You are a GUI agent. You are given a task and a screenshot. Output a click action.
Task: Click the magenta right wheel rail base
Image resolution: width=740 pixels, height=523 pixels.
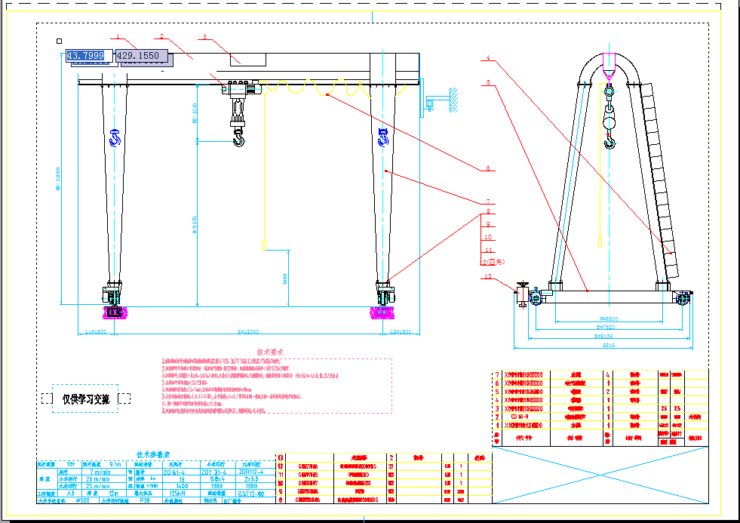(x=382, y=312)
